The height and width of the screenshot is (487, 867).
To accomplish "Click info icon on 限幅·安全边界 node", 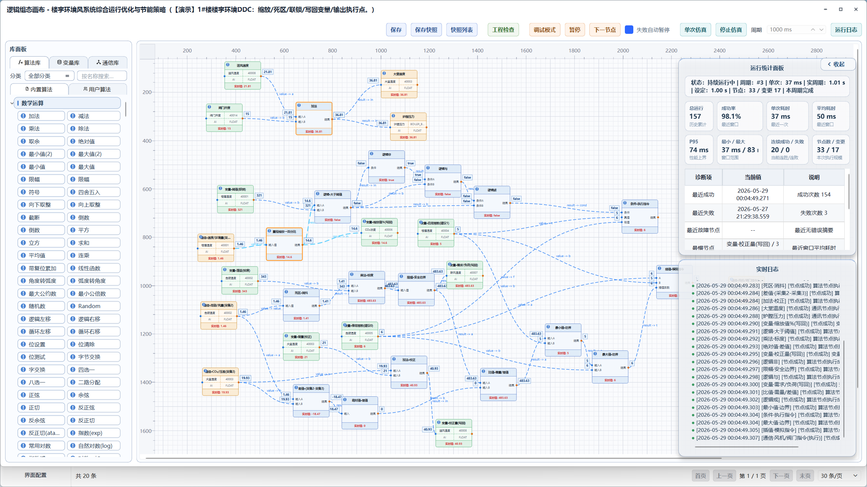I will click(401, 277).
